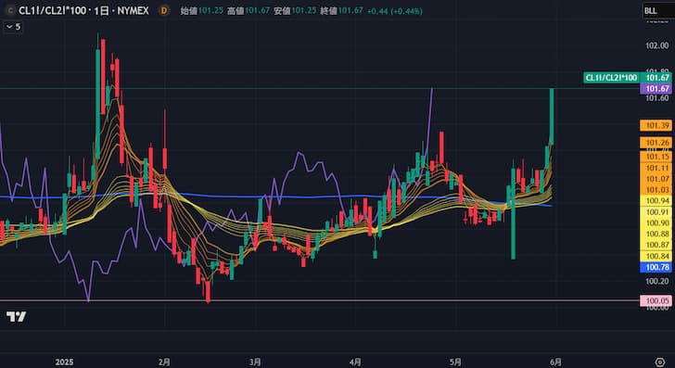Click the 2月 label on time axis

[164, 362]
